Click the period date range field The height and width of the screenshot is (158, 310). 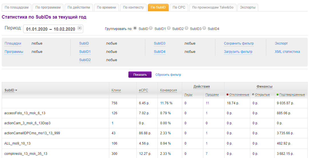click(51, 29)
